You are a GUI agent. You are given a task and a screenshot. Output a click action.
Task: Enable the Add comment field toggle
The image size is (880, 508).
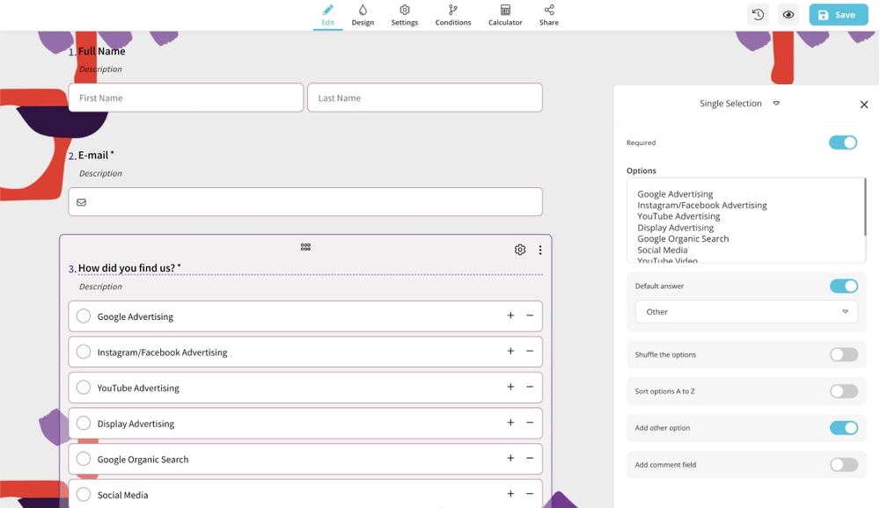(843, 465)
